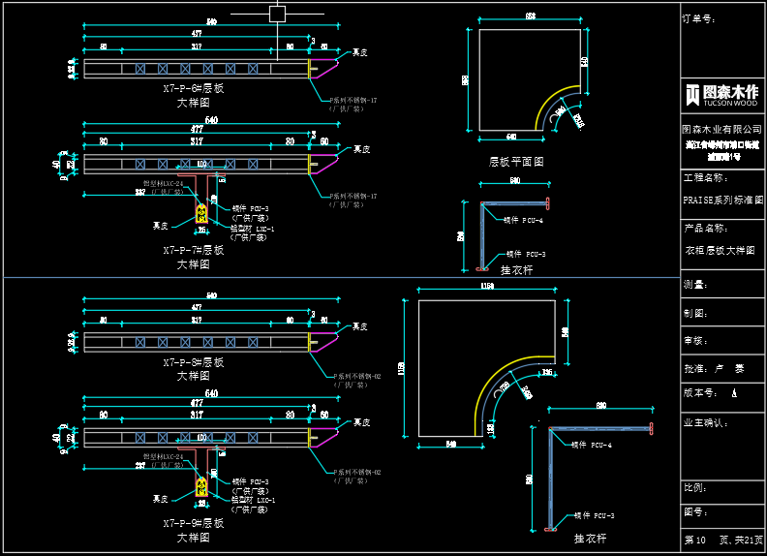Select the 'P系列不锈钢-17' callout on the 6# shelf
767x556 pixels.
point(353,101)
